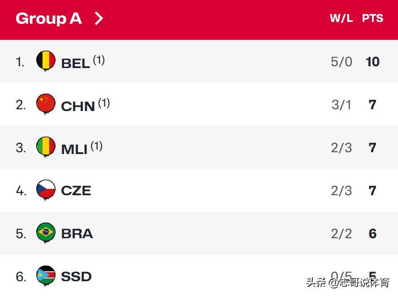Open the BRA team entry

[x=77, y=234]
